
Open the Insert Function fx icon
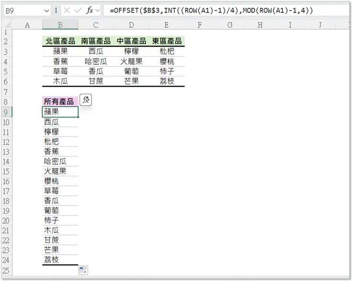coord(90,11)
